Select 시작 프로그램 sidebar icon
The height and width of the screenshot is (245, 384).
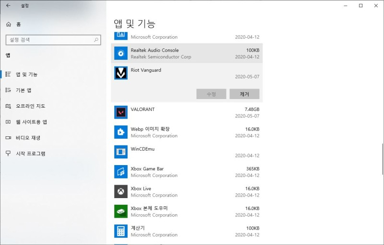(x=8, y=154)
